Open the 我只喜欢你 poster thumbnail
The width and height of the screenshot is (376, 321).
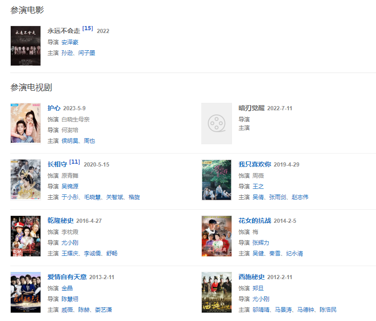click(217, 180)
